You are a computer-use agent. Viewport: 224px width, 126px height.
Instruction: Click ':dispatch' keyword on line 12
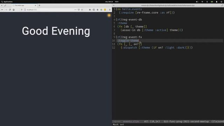[x=129, y=48]
